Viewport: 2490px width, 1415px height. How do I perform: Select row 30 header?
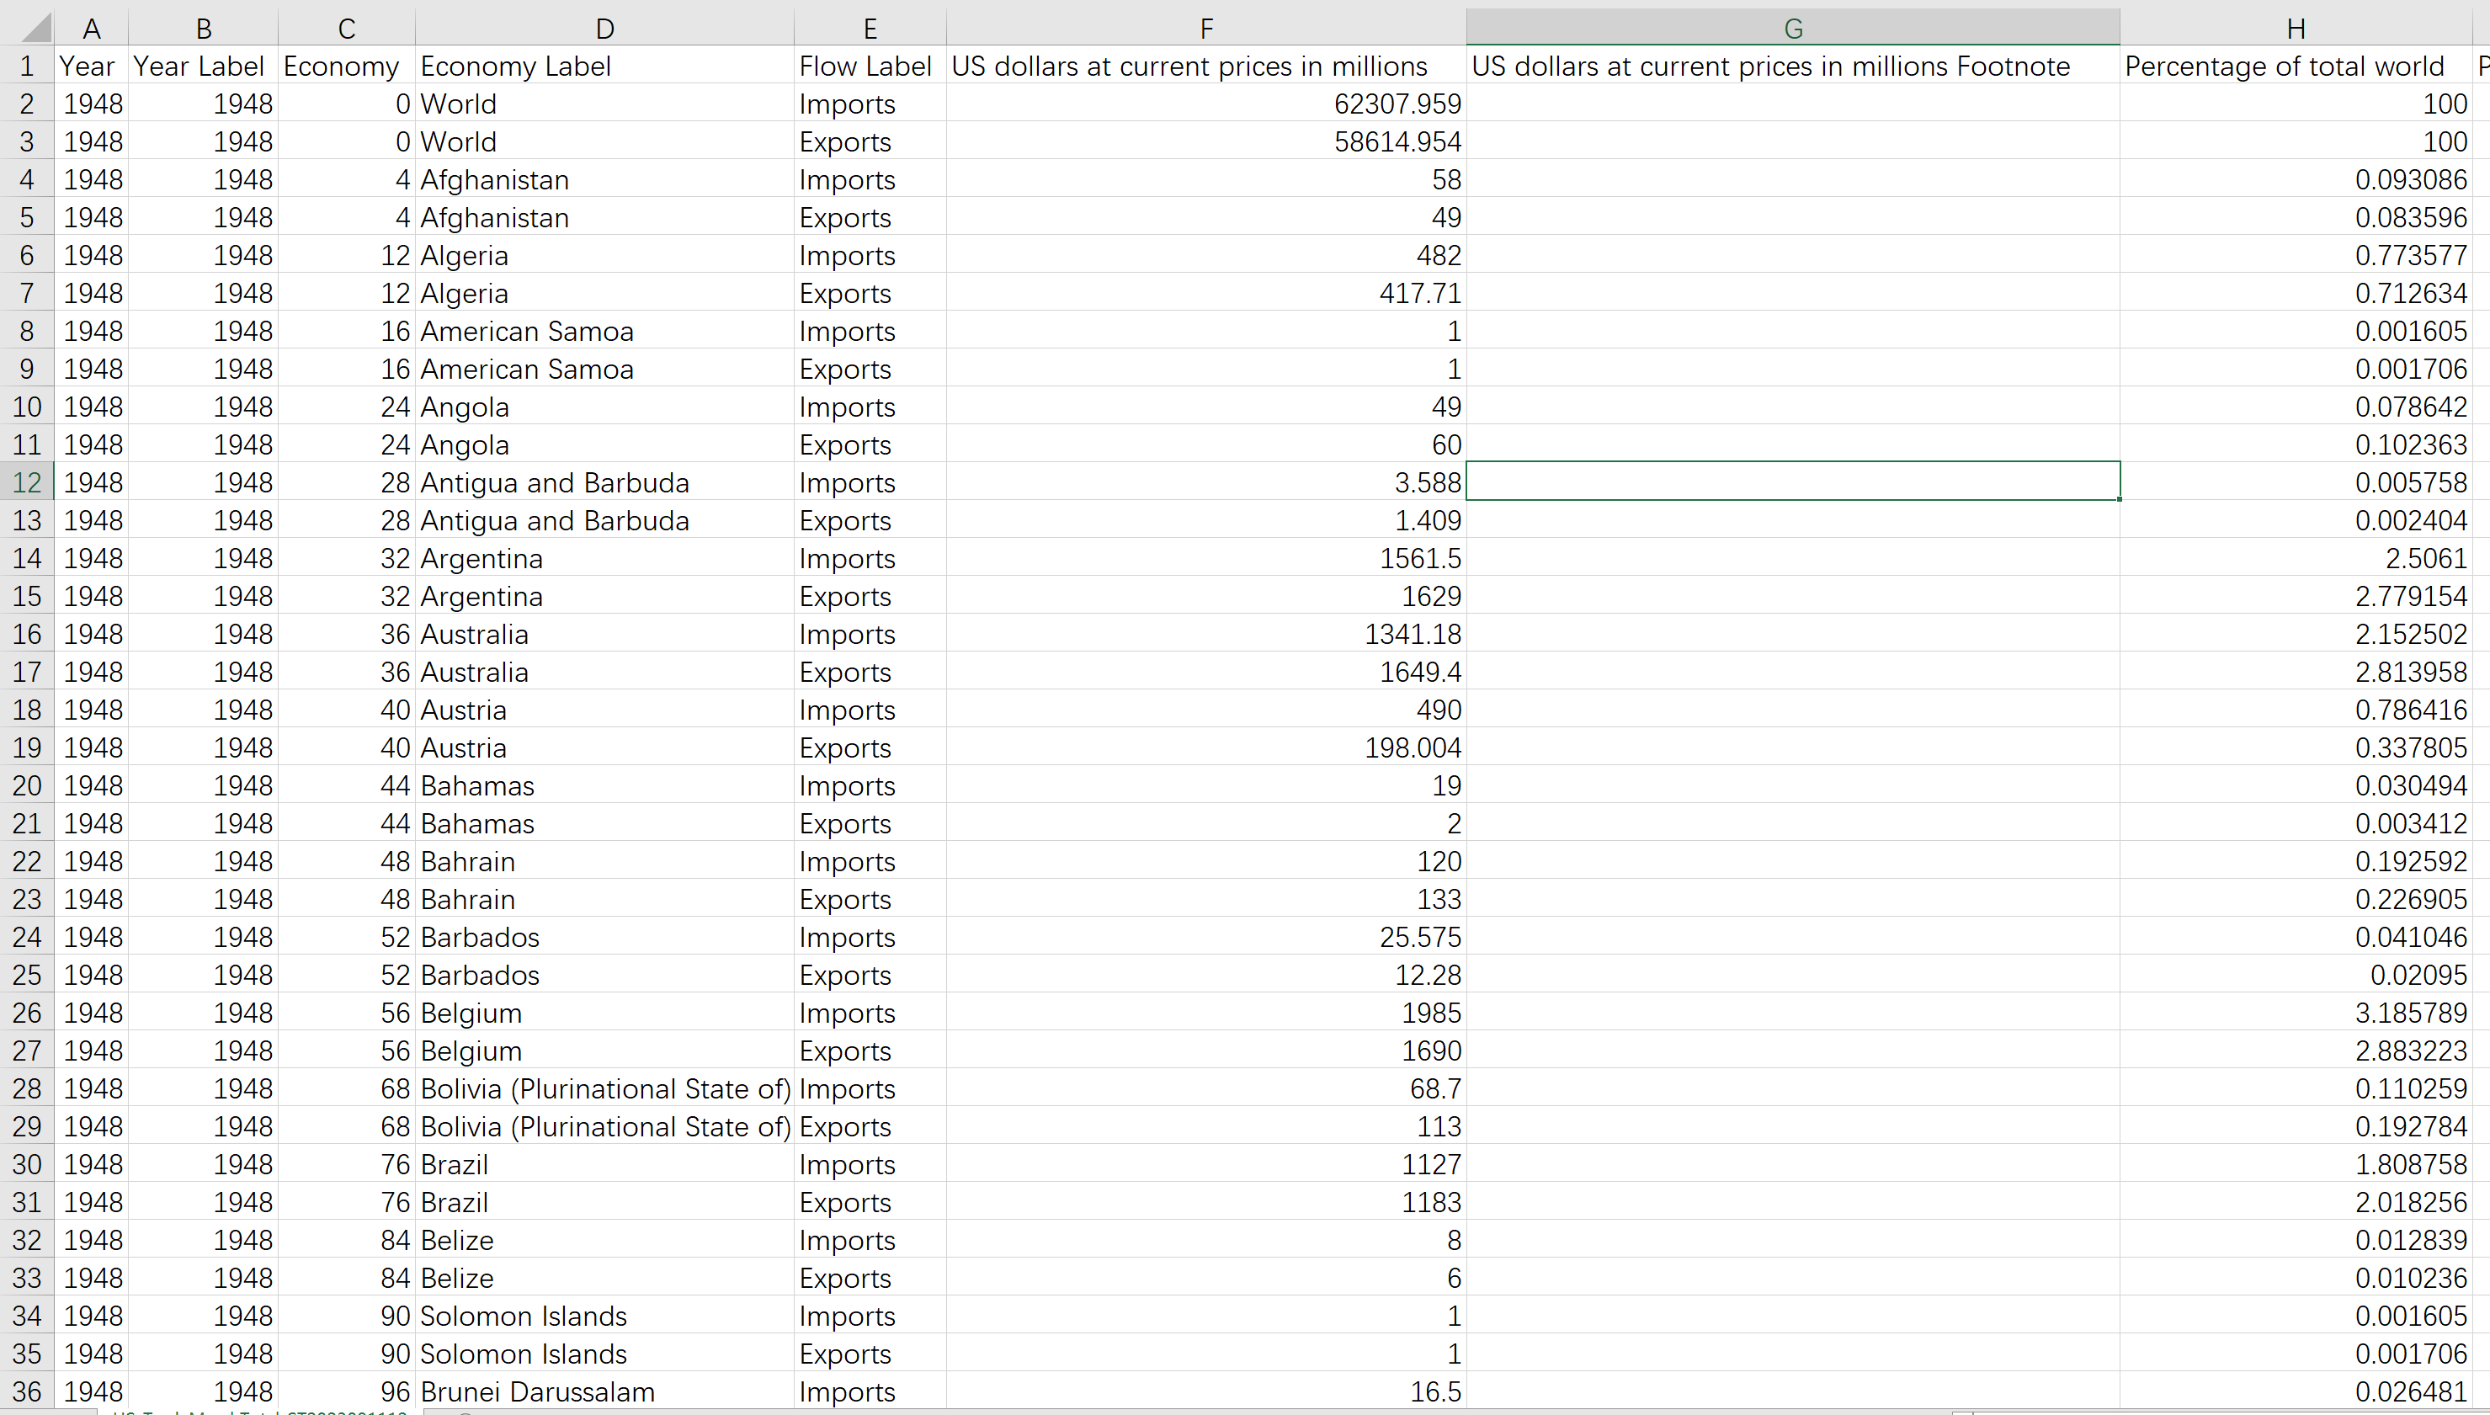point(26,1164)
